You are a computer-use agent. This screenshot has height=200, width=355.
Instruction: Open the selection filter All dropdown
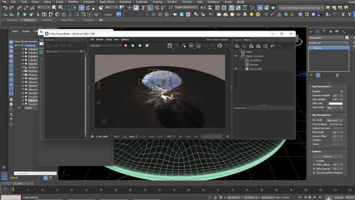[43, 7]
